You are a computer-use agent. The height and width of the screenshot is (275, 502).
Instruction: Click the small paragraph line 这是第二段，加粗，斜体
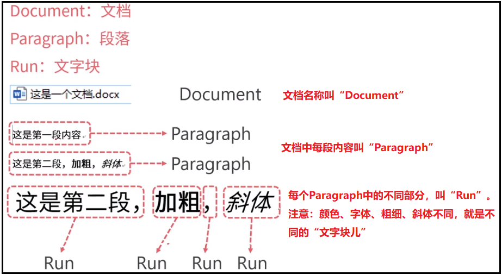pos(67,164)
